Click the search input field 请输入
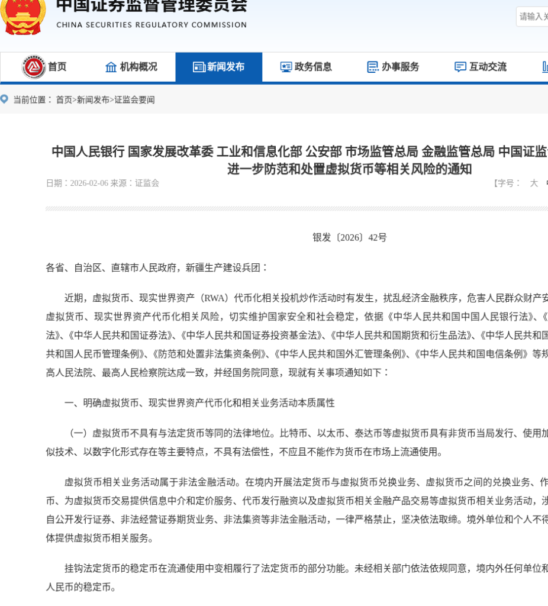 (x=532, y=17)
